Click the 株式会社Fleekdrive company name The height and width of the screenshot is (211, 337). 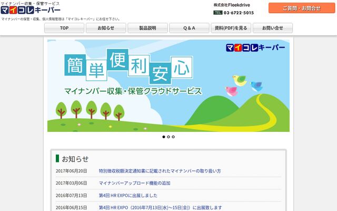click(x=232, y=5)
